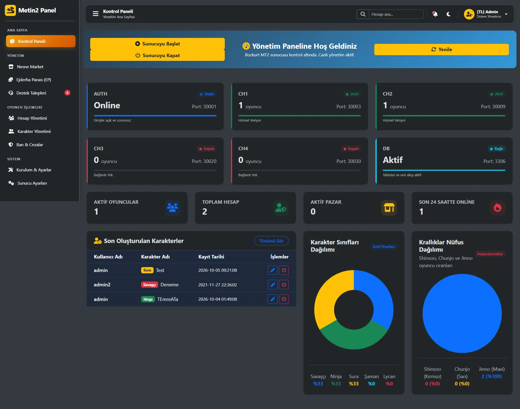Click the search magnifier icon
The image size is (520, 409).
[363, 14]
